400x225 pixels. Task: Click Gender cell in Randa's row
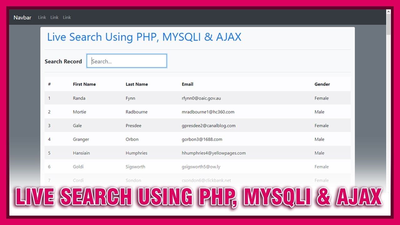(322, 98)
